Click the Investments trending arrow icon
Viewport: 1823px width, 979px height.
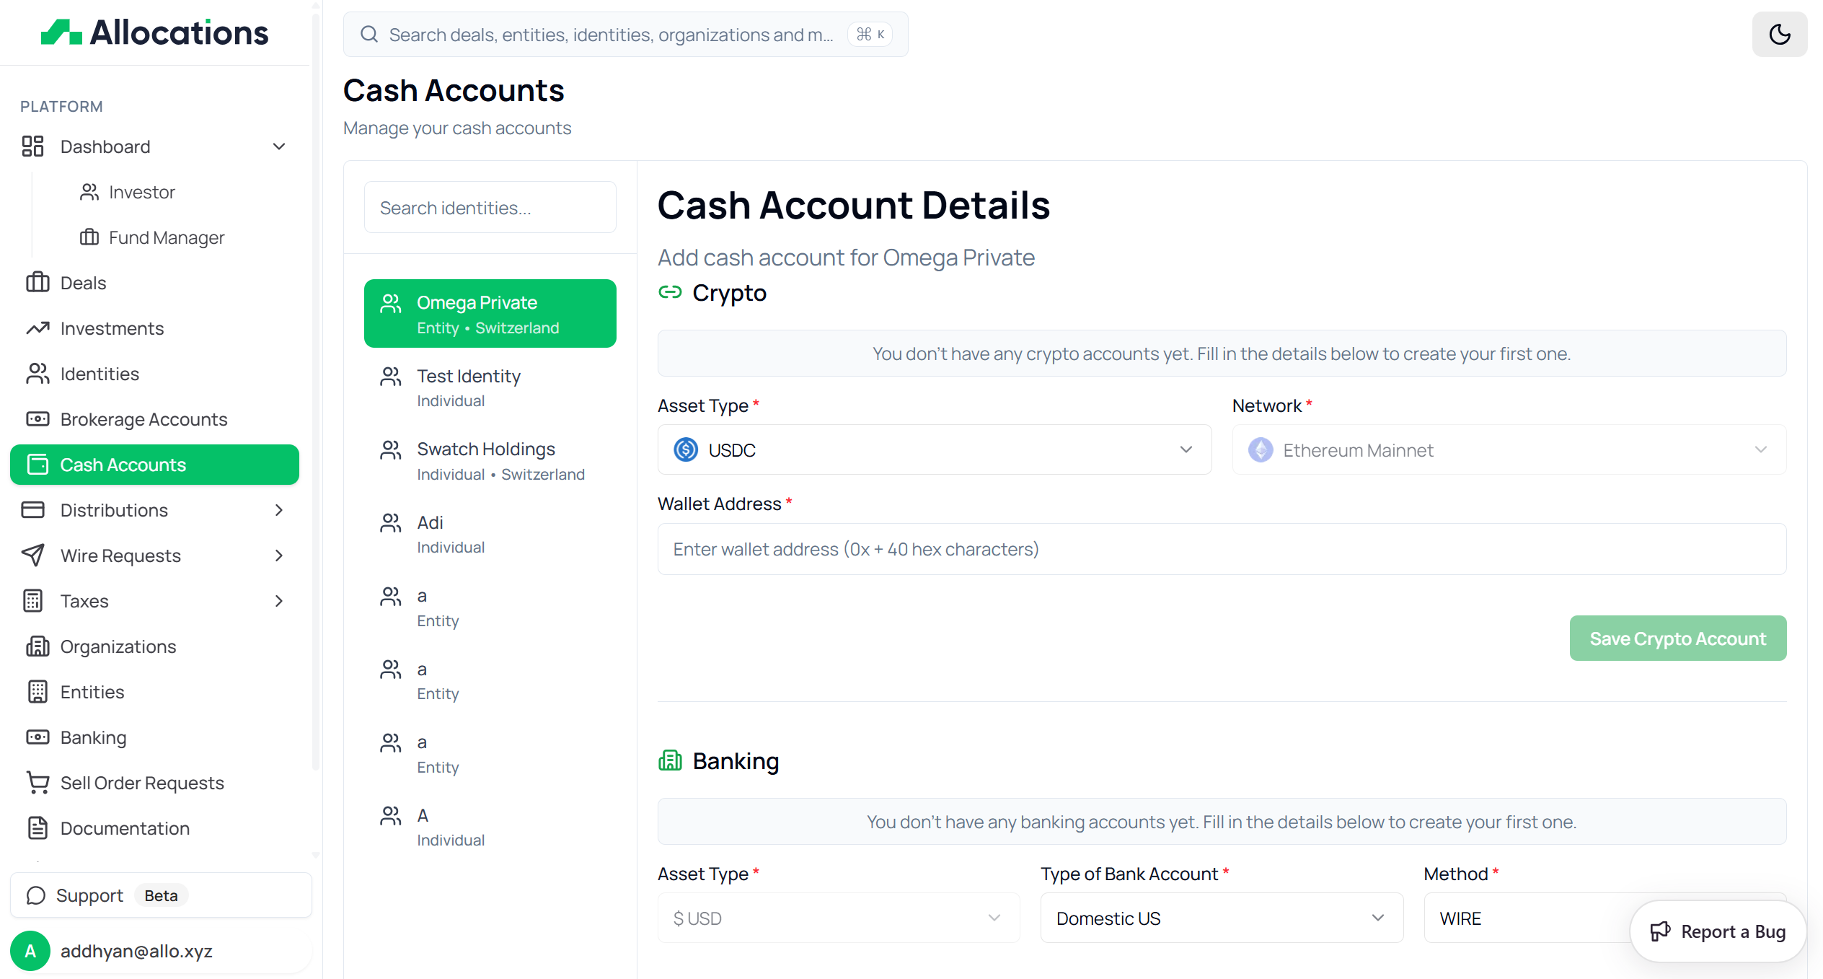coord(37,328)
